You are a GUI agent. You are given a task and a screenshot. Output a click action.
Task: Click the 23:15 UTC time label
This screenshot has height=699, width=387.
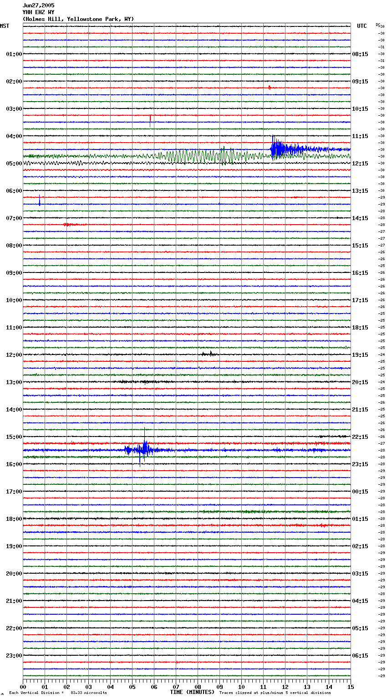(360, 464)
